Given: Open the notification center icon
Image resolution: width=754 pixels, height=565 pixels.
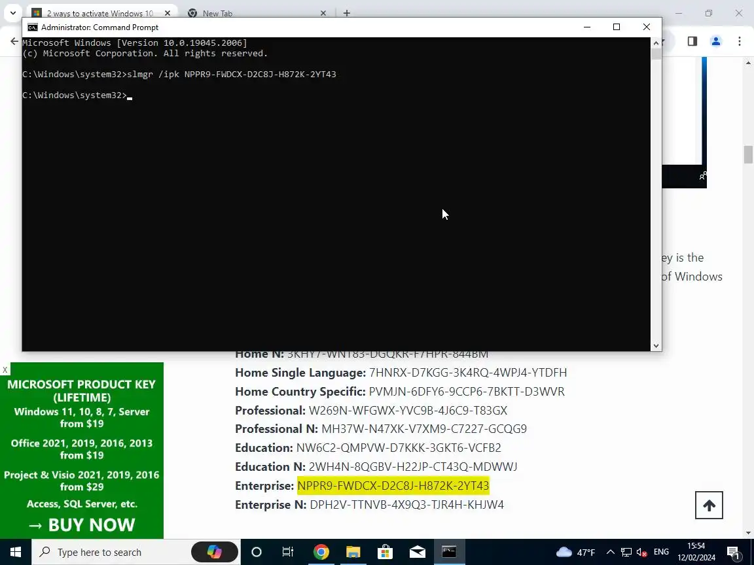Looking at the screenshot, I should pyautogui.click(x=733, y=553).
